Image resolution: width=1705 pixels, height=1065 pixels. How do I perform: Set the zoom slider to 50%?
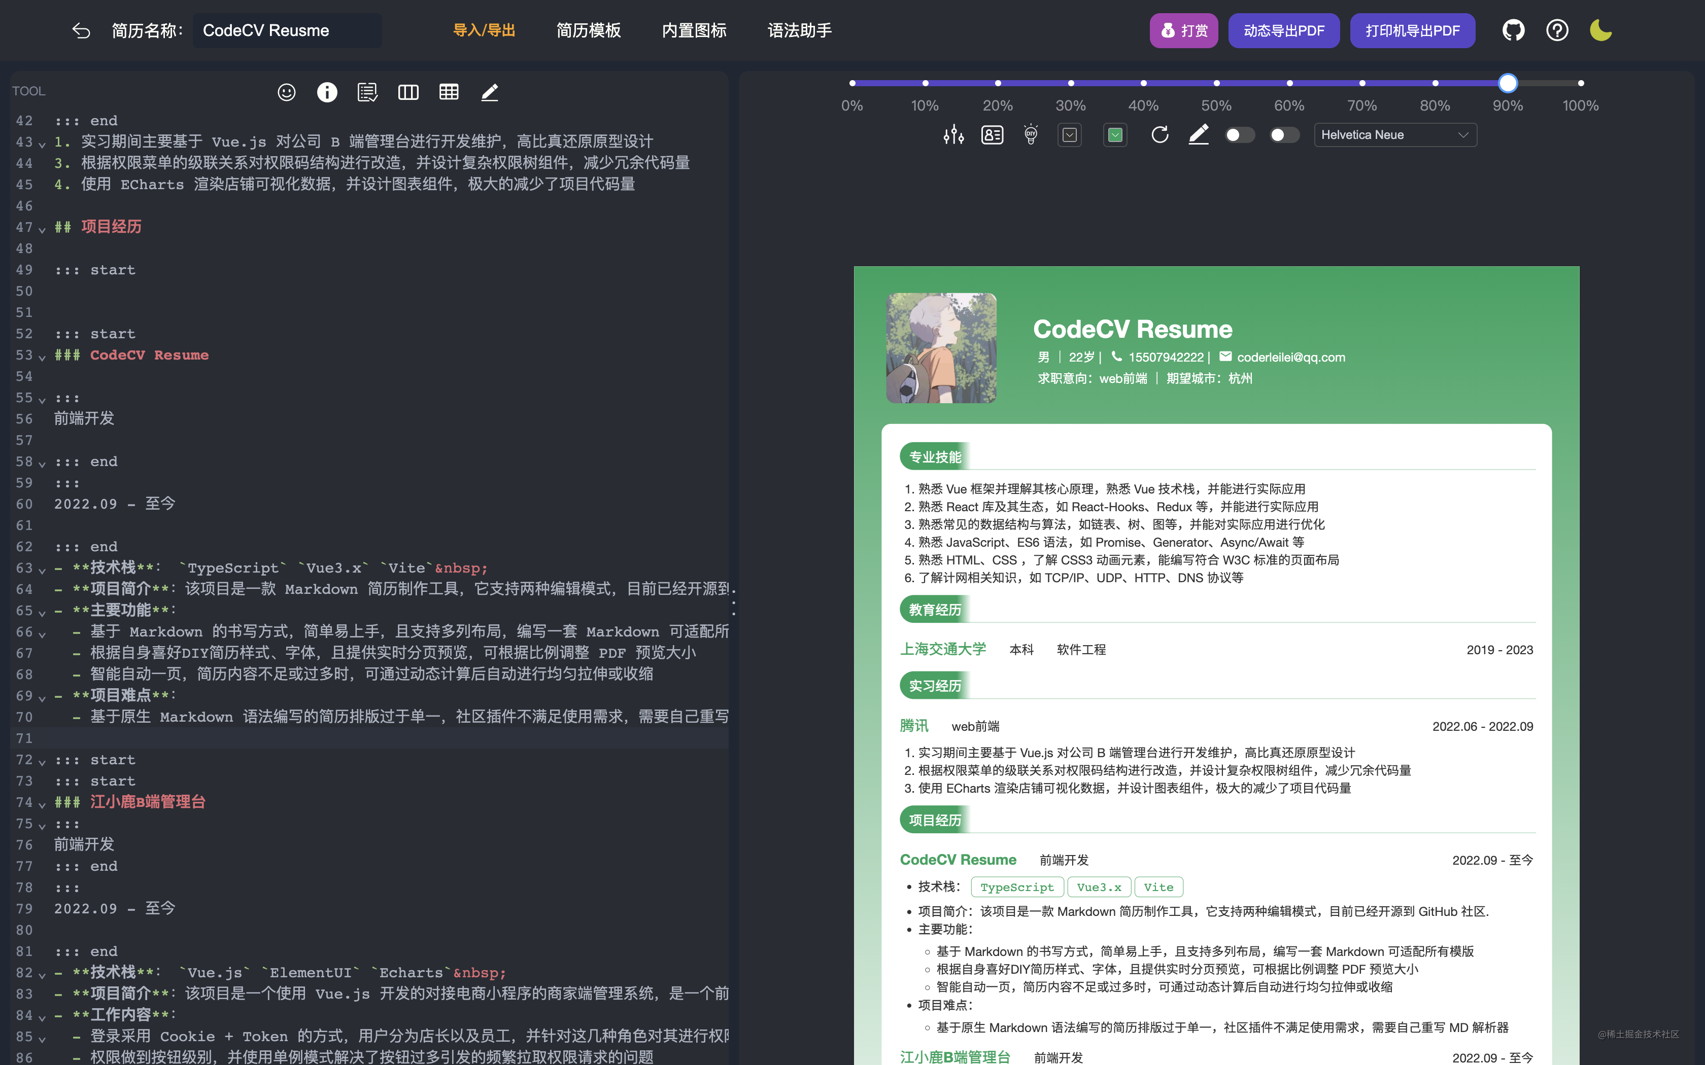1216,83
